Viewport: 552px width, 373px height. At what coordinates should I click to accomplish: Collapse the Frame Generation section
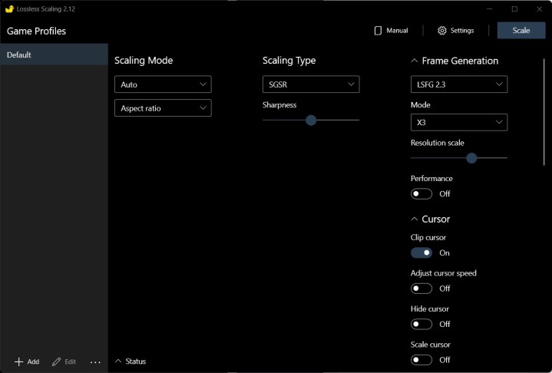pyautogui.click(x=415, y=61)
